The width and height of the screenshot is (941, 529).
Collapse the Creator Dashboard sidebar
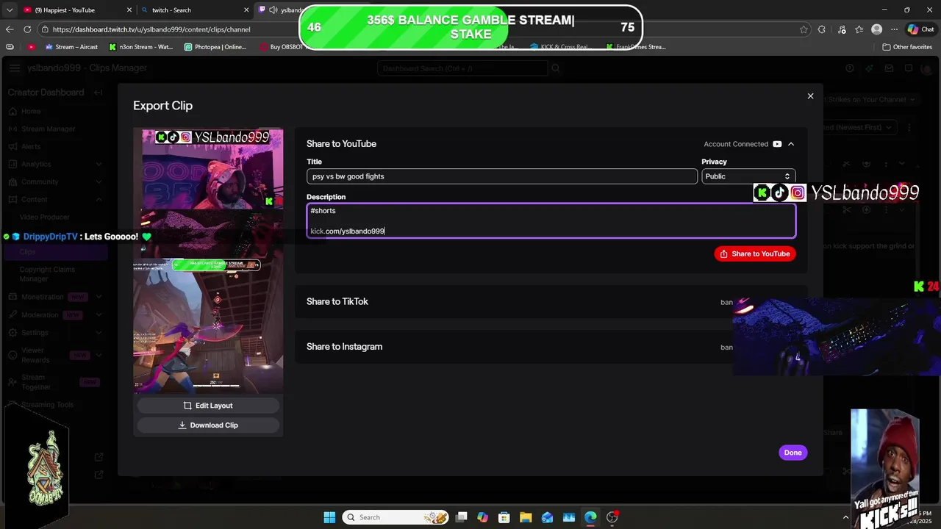[99, 93]
